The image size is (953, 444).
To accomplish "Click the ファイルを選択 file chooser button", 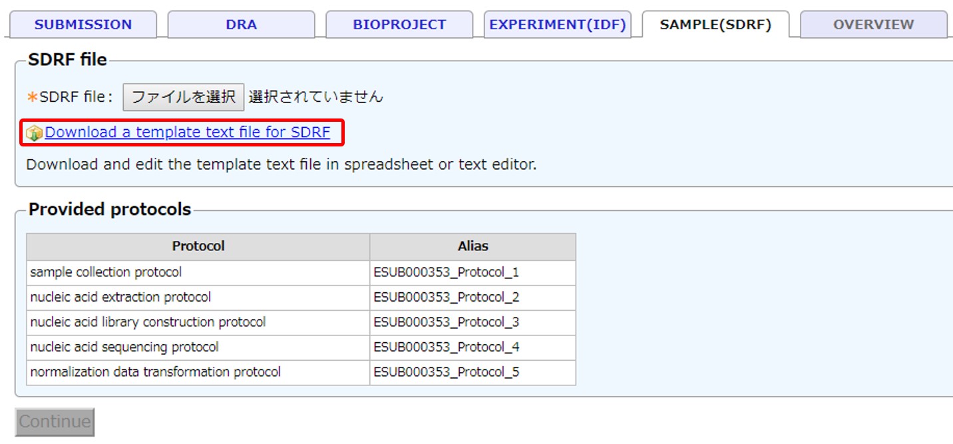I will [184, 97].
